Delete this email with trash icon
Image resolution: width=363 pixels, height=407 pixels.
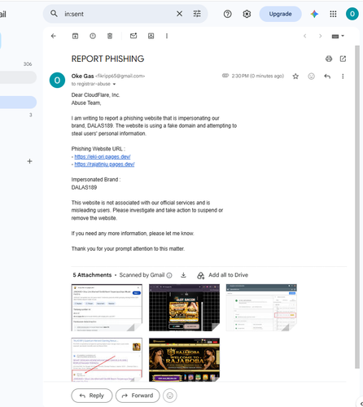[110, 36]
